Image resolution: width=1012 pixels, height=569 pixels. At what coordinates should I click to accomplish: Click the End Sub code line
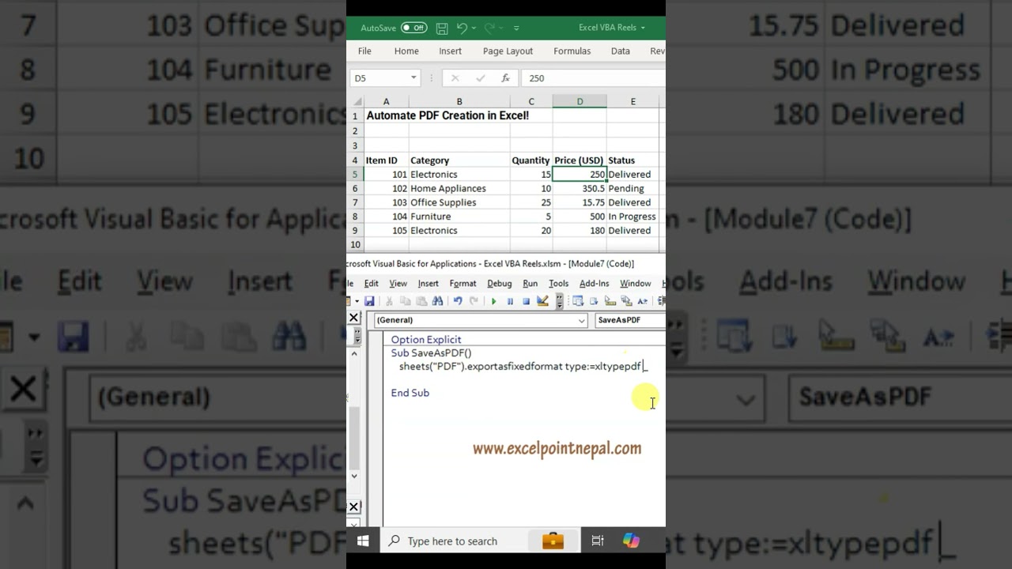(x=410, y=393)
